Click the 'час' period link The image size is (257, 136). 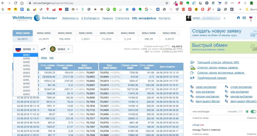[x=51, y=58]
